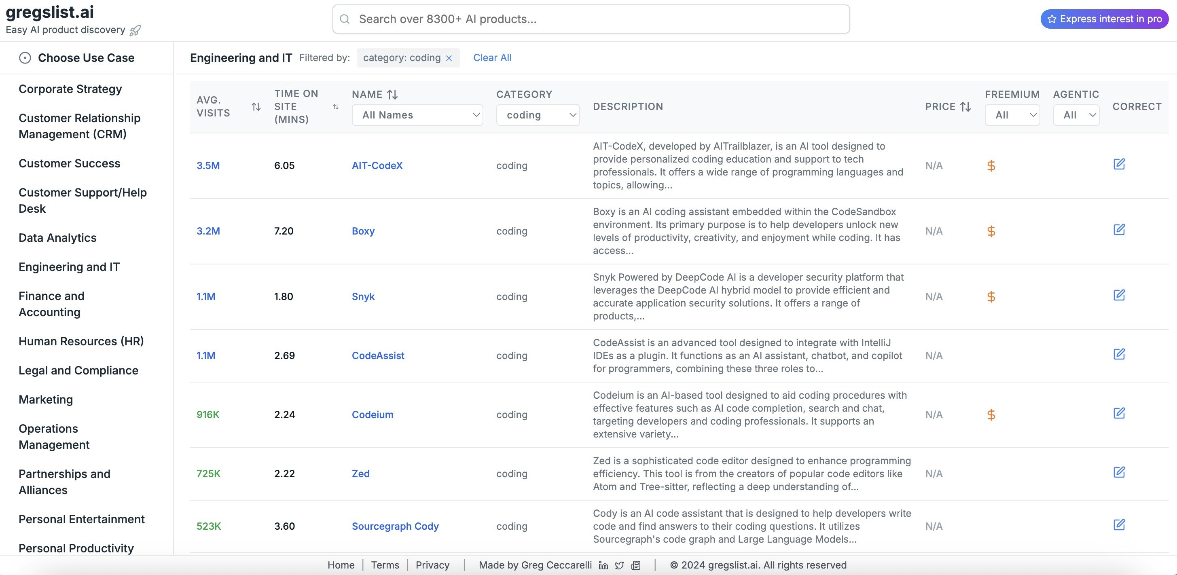Viewport: 1177px width, 575px height.
Task: Open the Sourcegraph Cody product link
Action: tap(395, 526)
